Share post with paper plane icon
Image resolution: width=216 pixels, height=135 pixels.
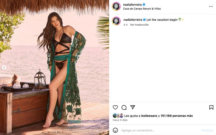coord(133,107)
